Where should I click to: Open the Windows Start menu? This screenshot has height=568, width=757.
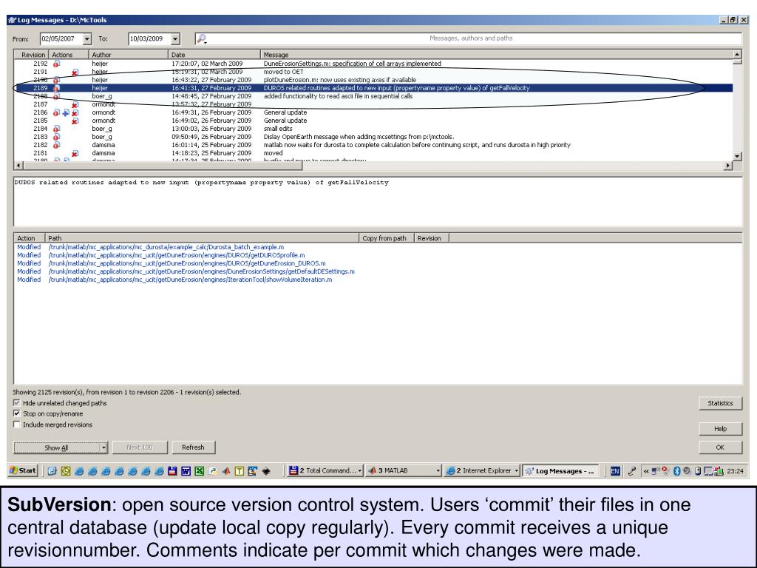point(23,470)
